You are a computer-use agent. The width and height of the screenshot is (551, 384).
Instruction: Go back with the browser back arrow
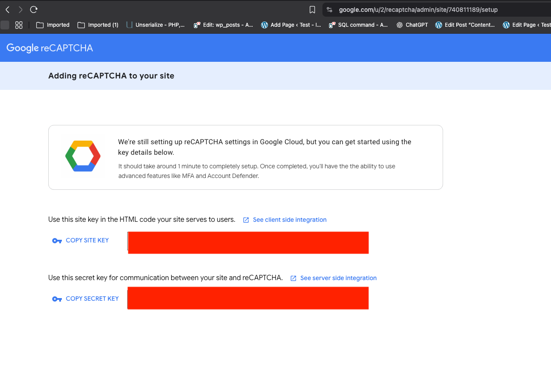point(7,10)
